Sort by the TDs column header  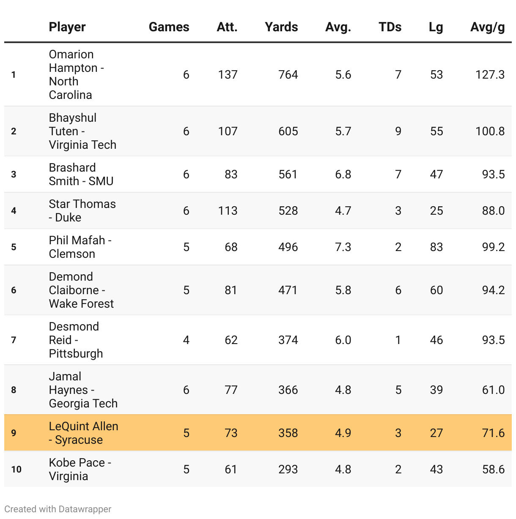(x=390, y=27)
